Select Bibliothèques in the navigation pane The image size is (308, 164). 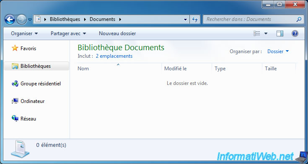(x=36, y=66)
